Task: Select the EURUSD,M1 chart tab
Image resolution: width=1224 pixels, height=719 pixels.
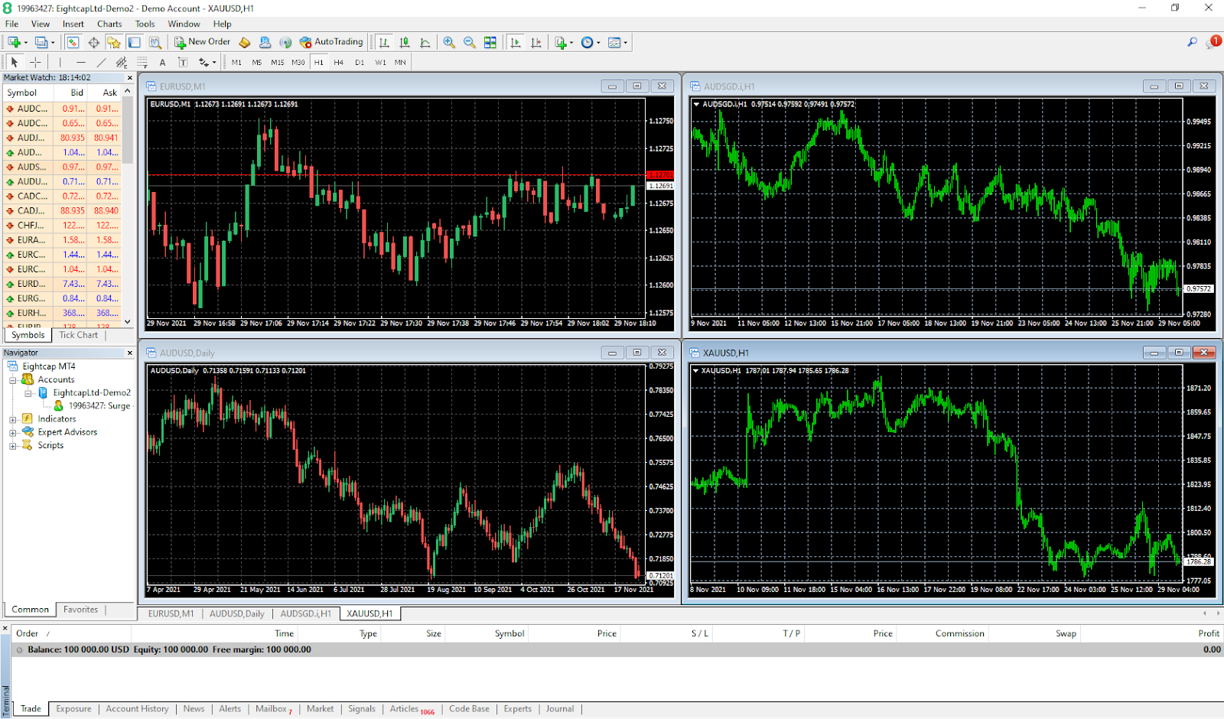Action: [171, 613]
